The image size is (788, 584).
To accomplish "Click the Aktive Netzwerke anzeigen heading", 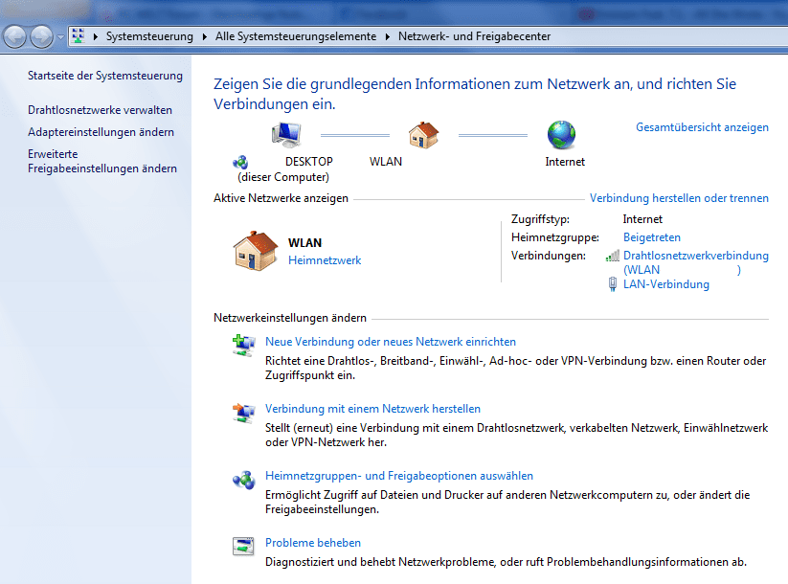I will (x=281, y=198).
